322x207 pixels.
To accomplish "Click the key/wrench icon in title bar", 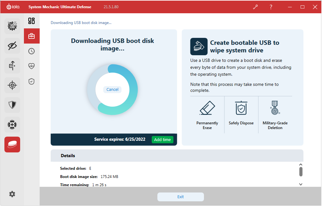I will click(256, 7).
